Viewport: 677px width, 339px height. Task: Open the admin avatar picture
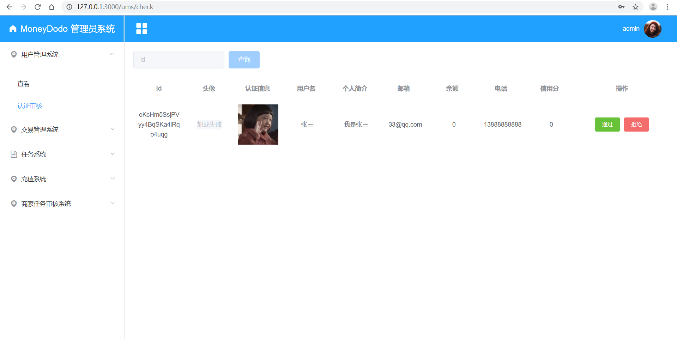(652, 29)
